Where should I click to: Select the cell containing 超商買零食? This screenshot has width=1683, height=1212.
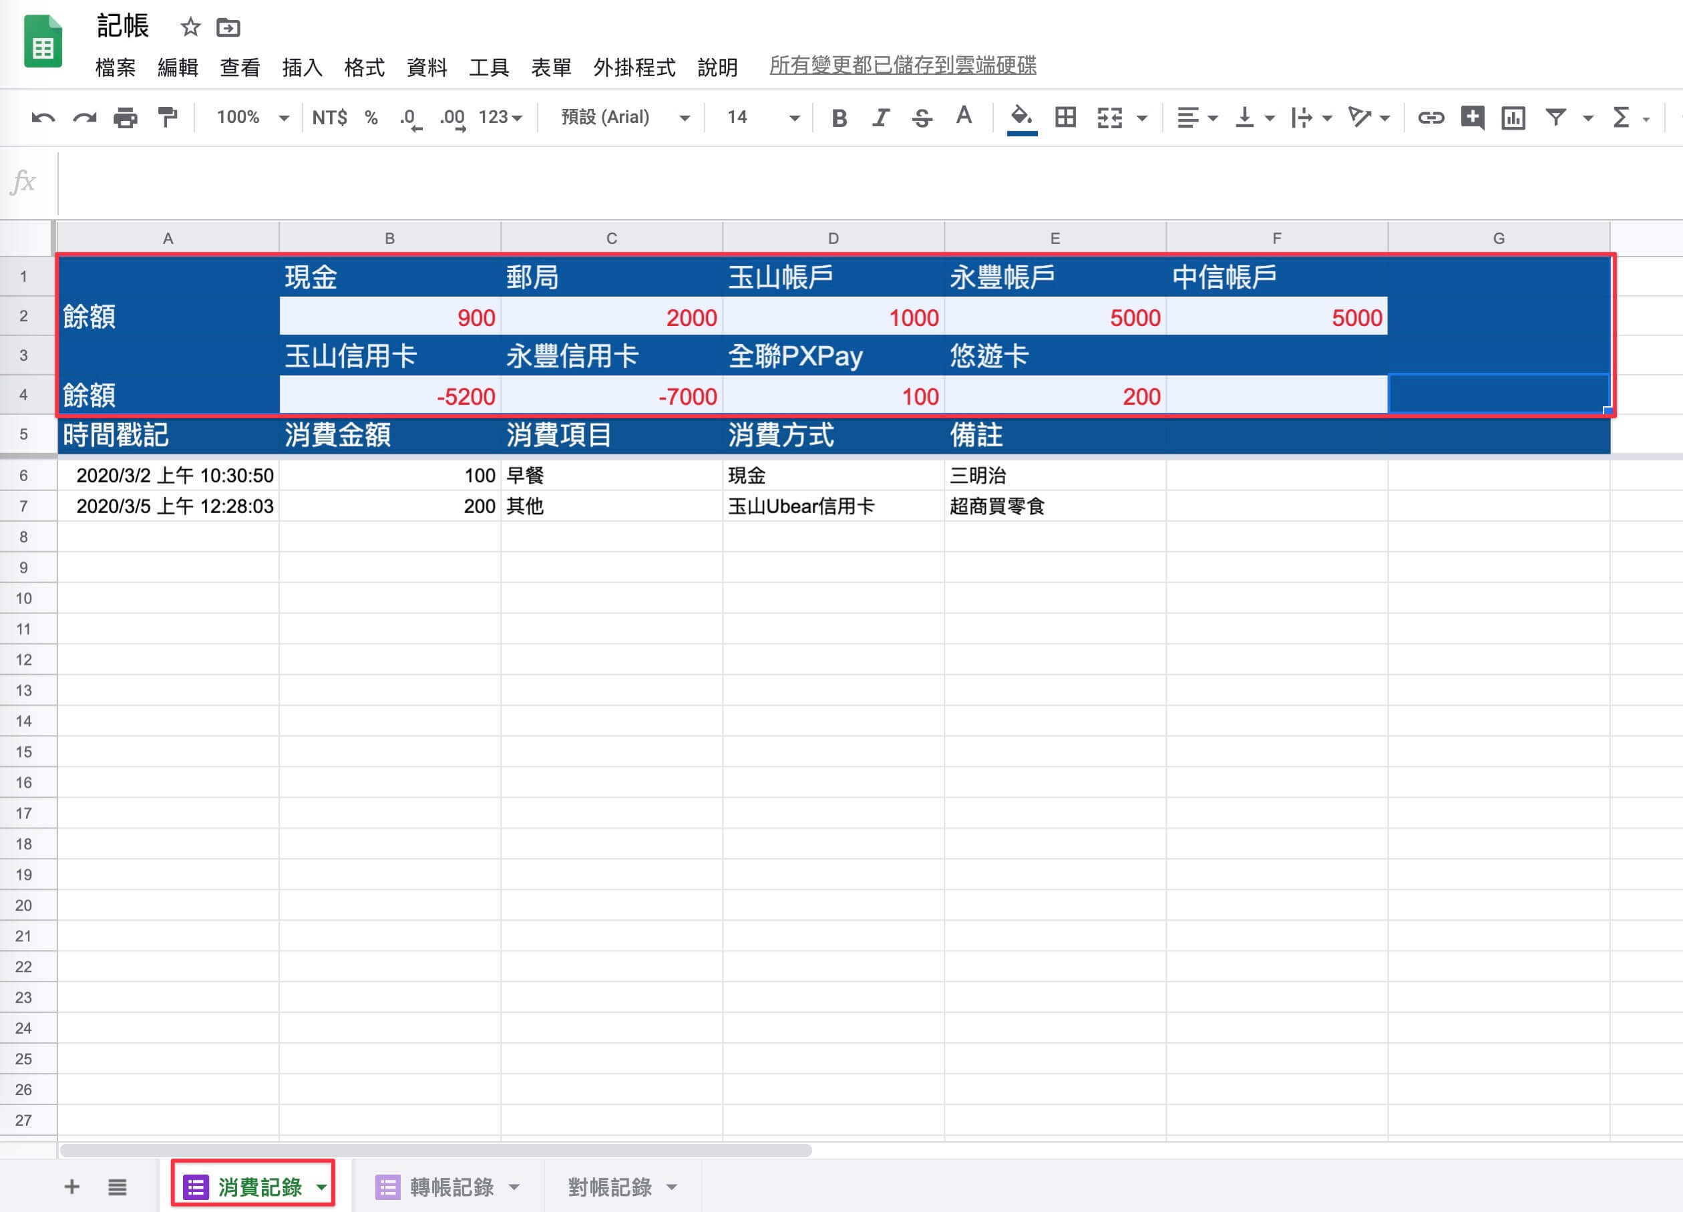1055,506
